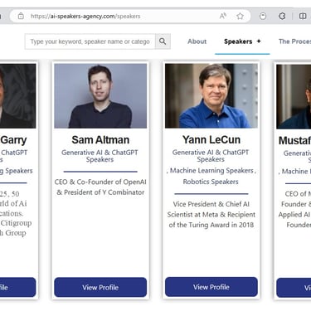Click the keyword search input field

[x=90, y=41]
